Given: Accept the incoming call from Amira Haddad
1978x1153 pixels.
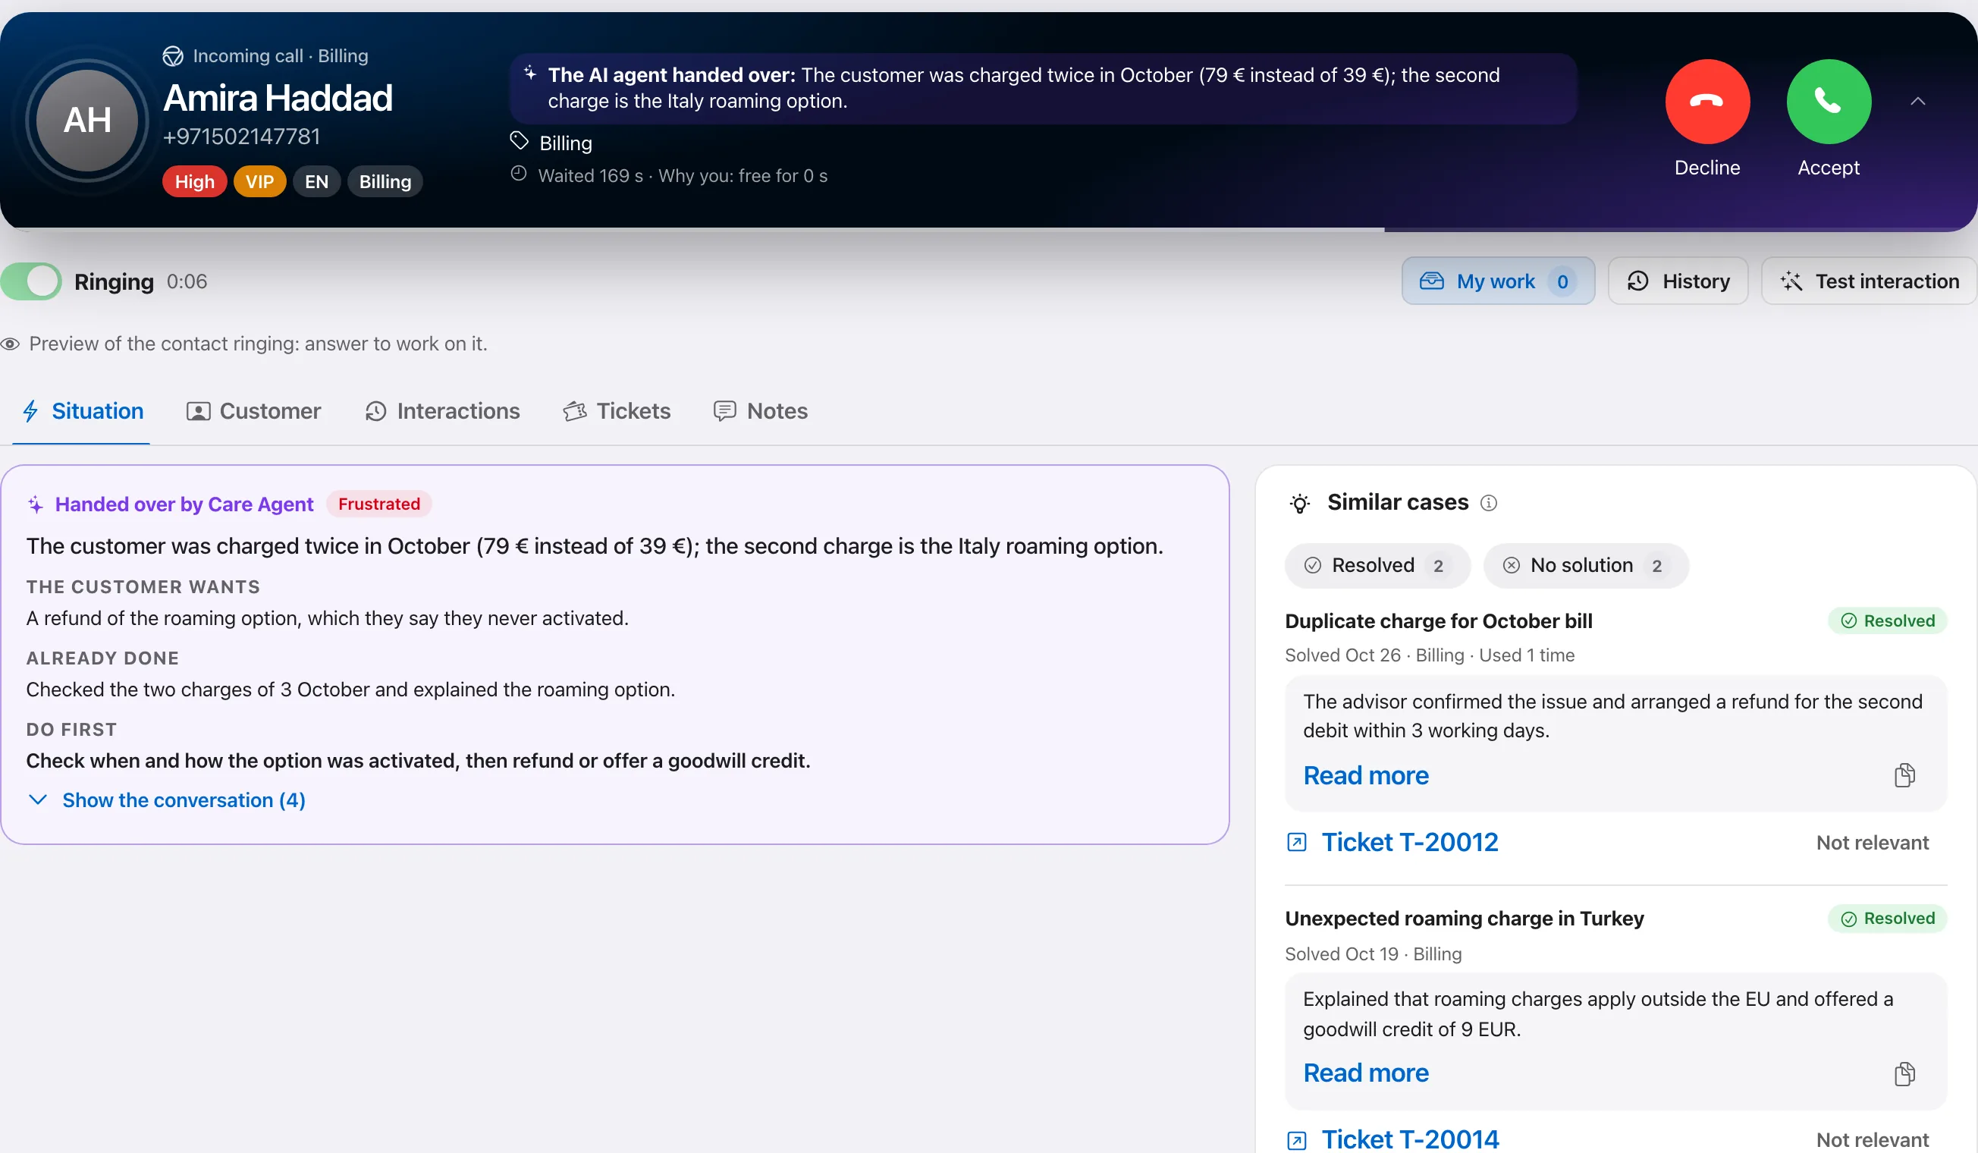Looking at the screenshot, I should coord(1828,101).
